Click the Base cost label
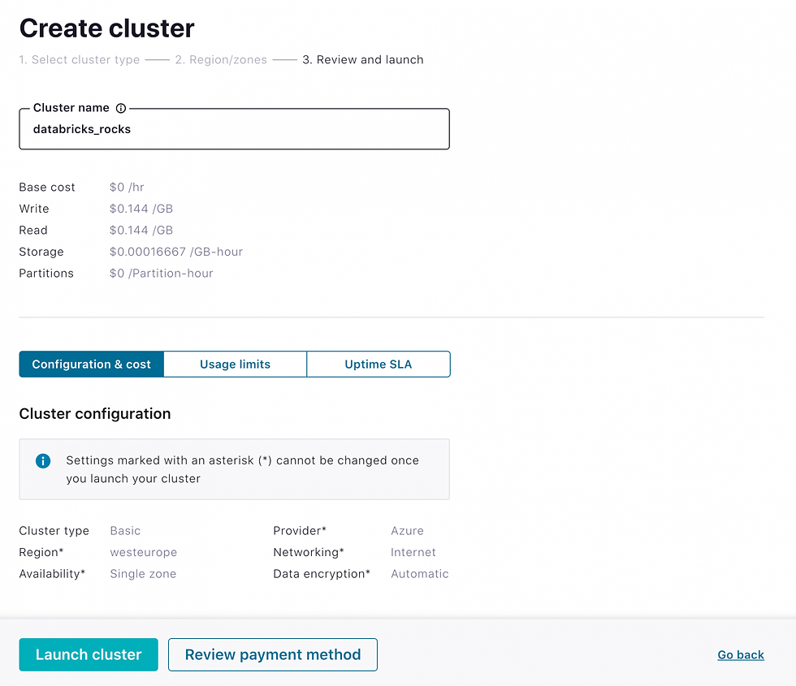The image size is (796, 686). tap(47, 188)
